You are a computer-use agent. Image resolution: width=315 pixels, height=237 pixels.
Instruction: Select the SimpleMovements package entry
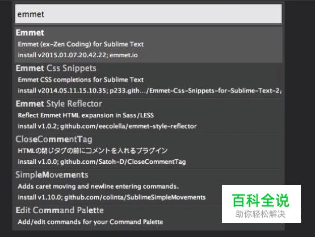coord(52,175)
